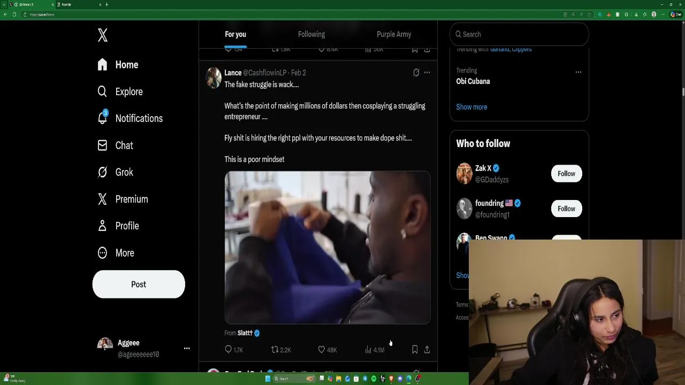The height and width of the screenshot is (385, 685).
Task: Bookmark the previous post at the top
Action: (415, 49)
